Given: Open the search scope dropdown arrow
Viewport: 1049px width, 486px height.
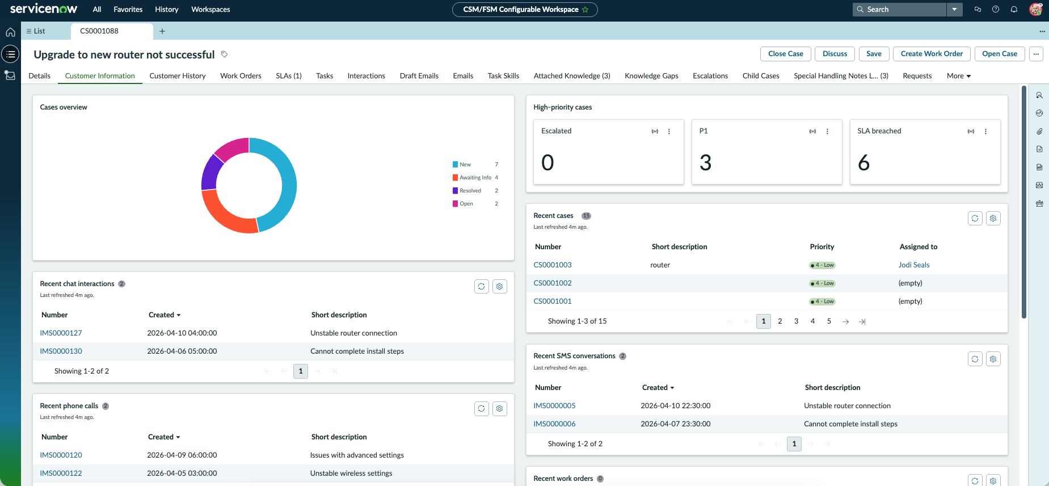Looking at the screenshot, I should [955, 10].
